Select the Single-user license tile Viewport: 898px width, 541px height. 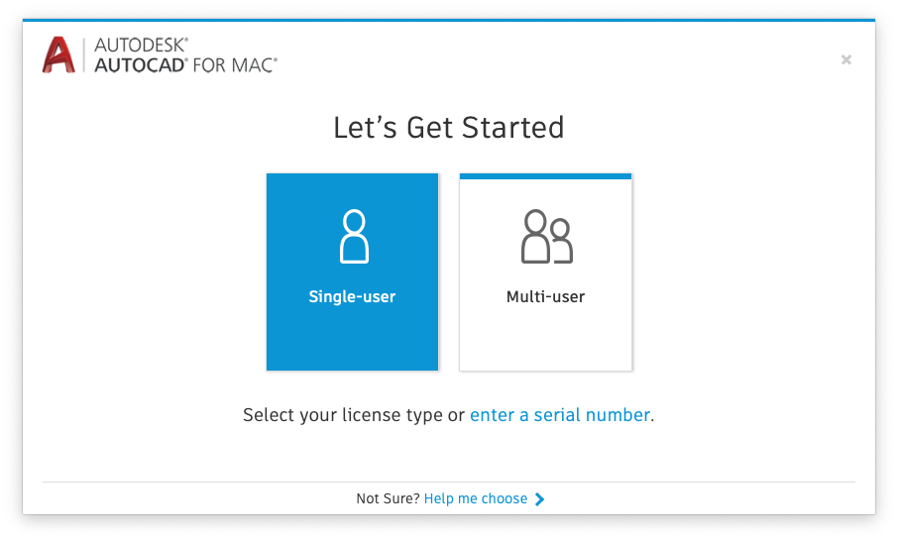coord(352,271)
